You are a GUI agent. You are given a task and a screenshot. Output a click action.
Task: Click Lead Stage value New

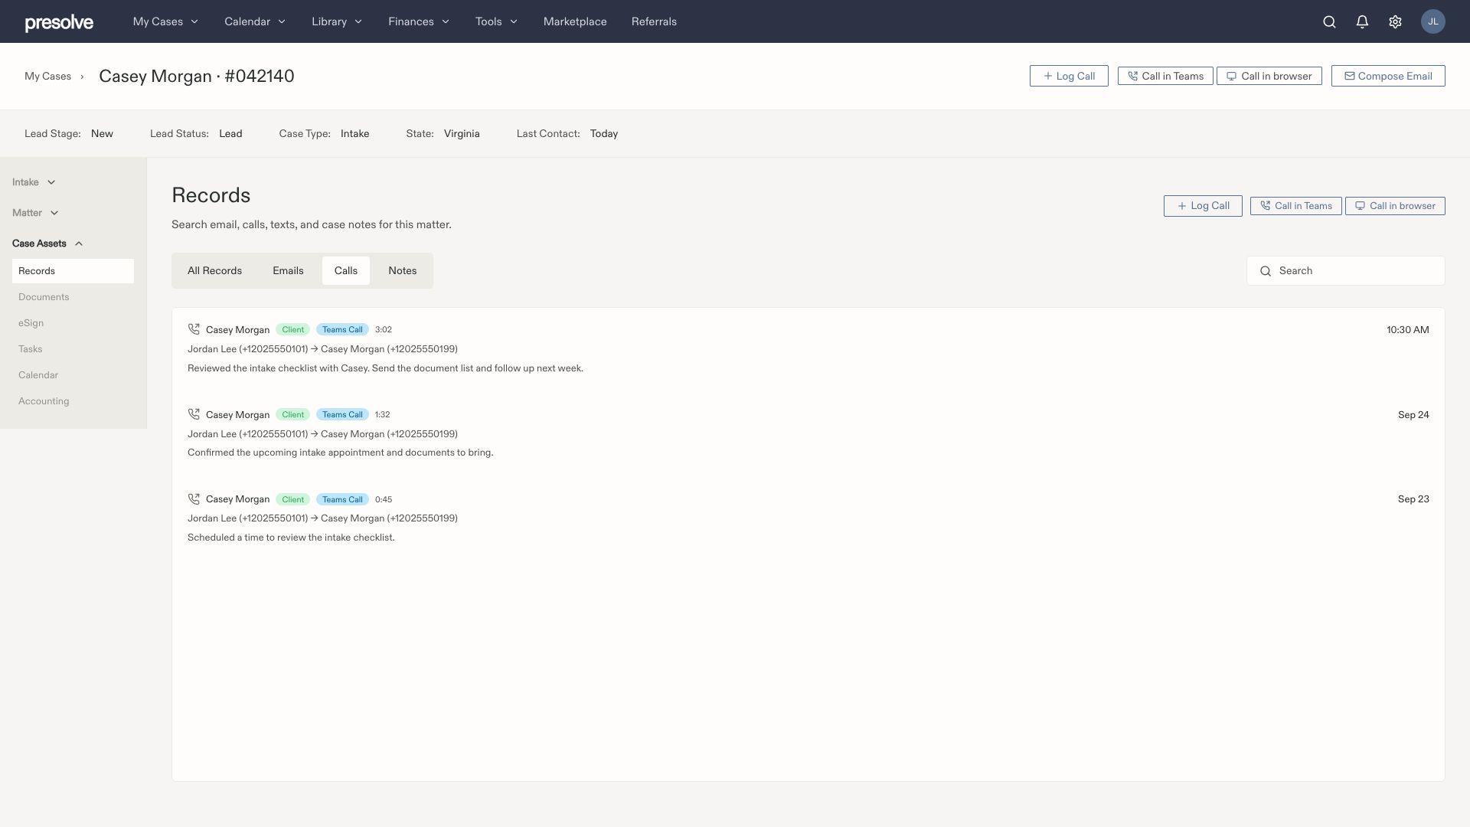tap(102, 134)
